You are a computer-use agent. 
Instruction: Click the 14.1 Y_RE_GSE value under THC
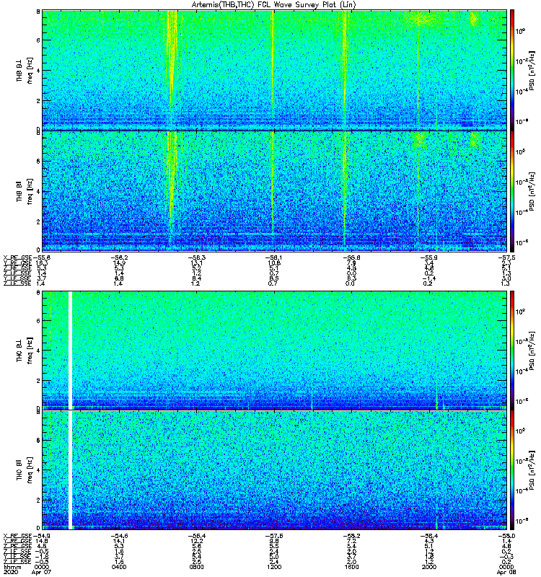pos(119,542)
